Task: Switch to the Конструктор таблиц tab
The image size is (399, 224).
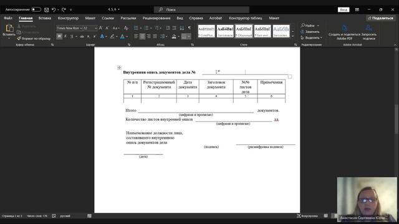Action: point(246,18)
